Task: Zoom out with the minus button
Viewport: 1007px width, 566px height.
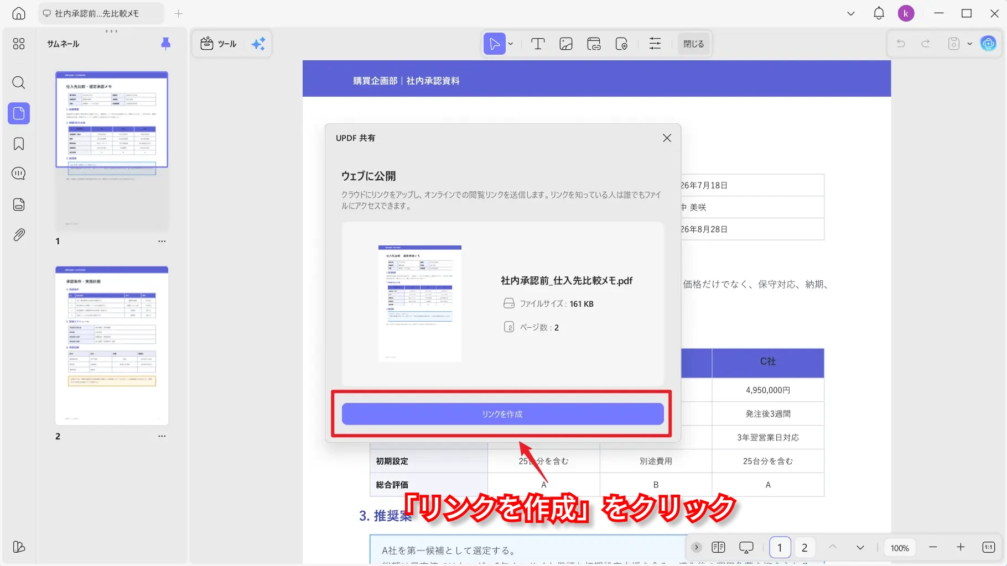Action: pos(933,547)
